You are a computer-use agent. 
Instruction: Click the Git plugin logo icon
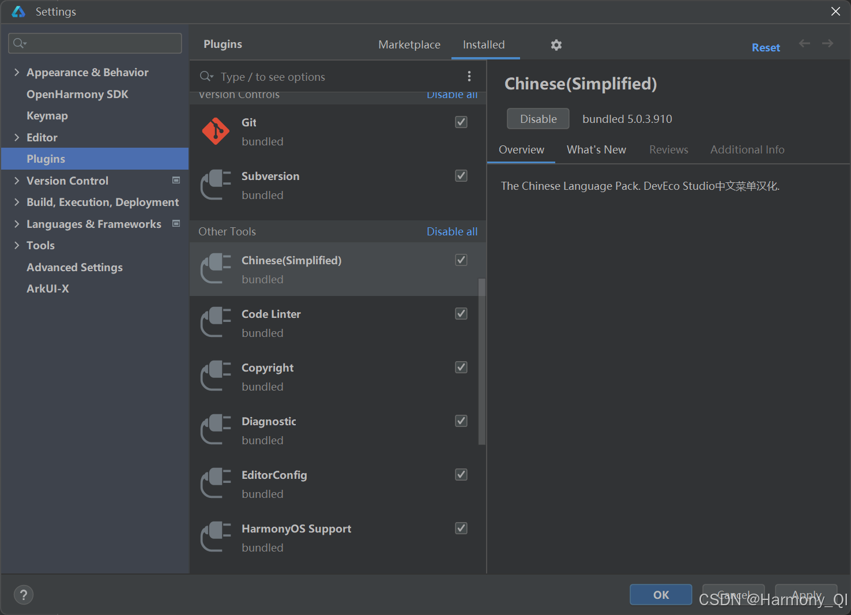216,132
